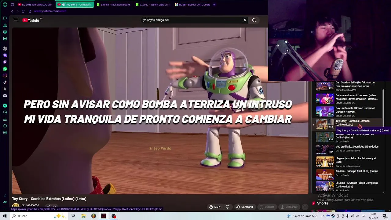
Task: Open extensions cube icon in the sidebar
Action: click(5, 126)
